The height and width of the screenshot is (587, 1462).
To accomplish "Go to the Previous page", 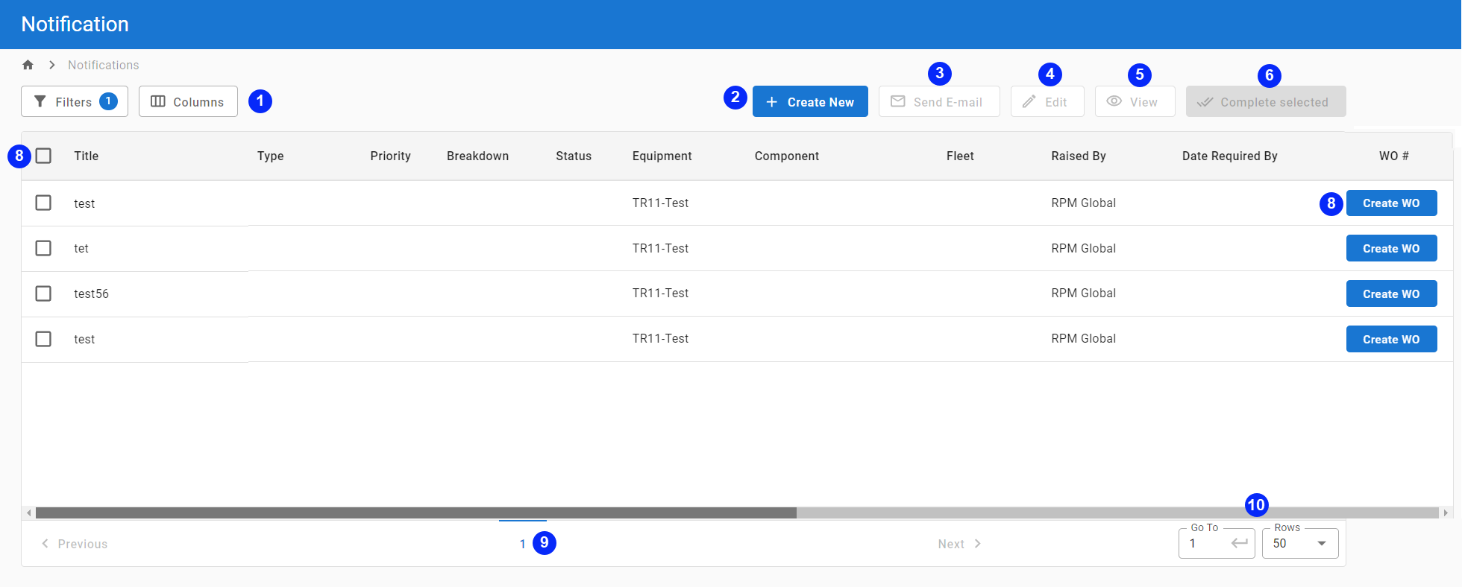I will point(75,544).
